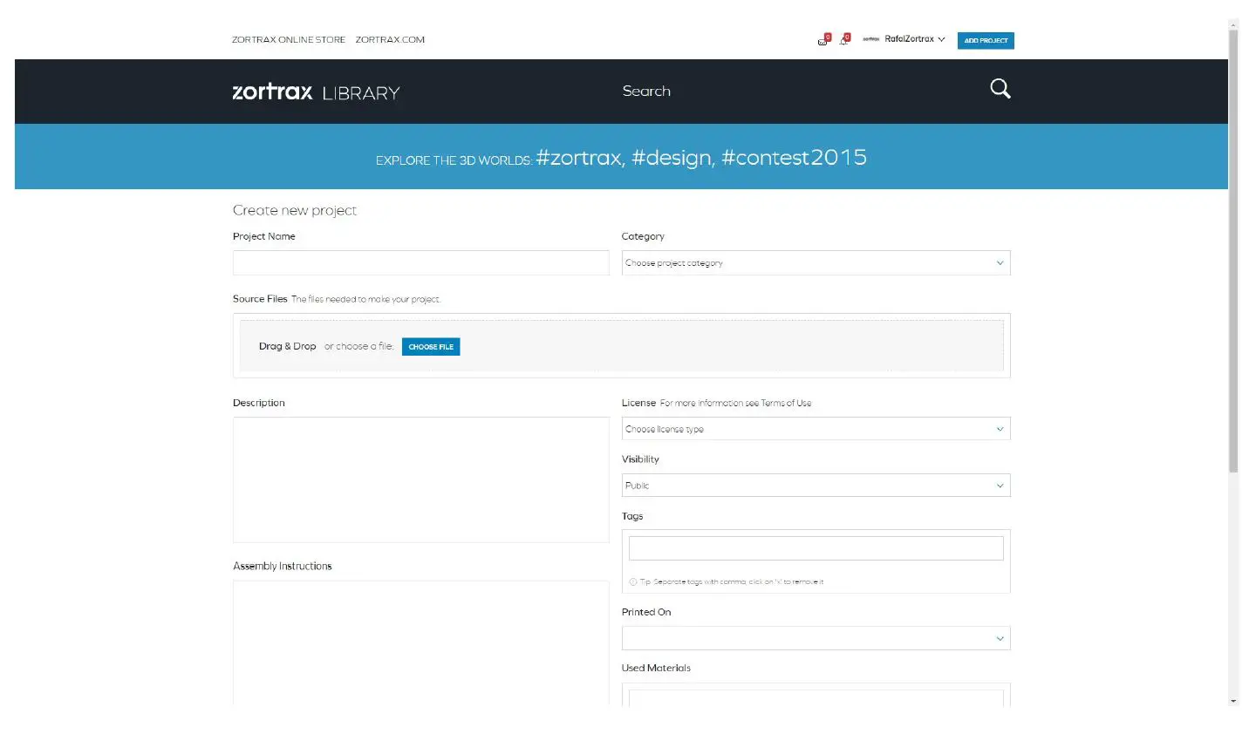Open the Category dropdown
The height and width of the screenshot is (734, 1249).
[x=815, y=263]
